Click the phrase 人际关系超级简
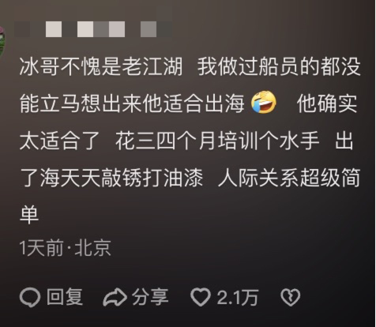Image resolution: width=376 pixels, height=327 pixels. tap(289, 179)
